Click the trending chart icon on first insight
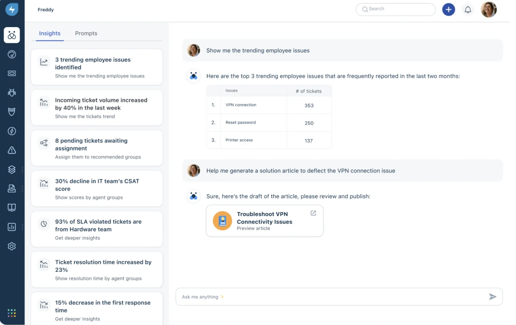The width and height of the screenshot is (516, 325). click(x=44, y=62)
